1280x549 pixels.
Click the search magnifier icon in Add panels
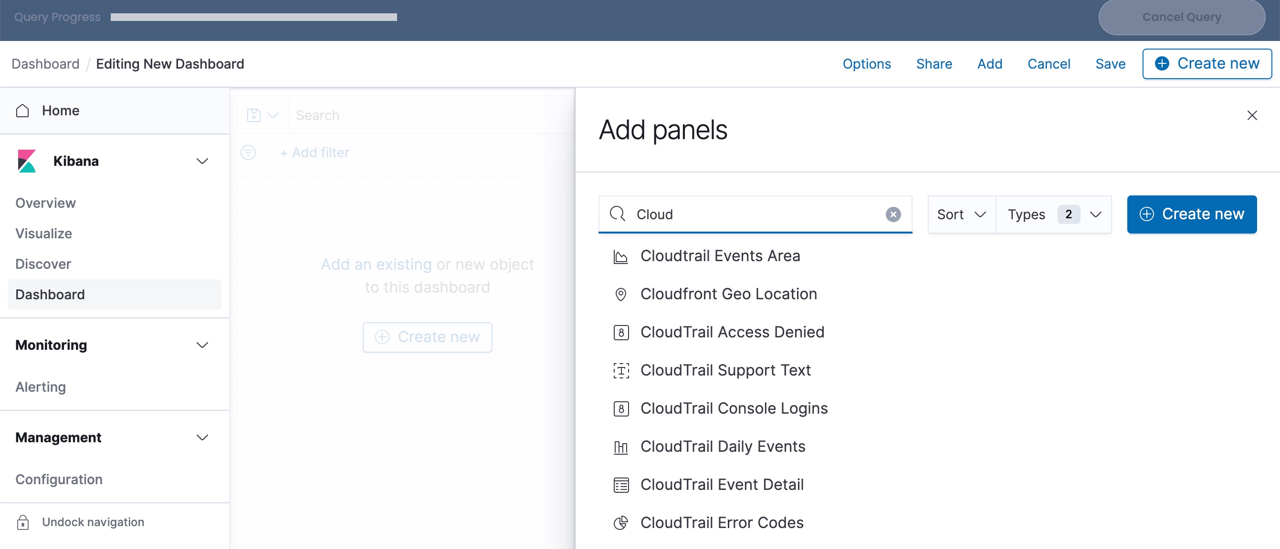coord(617,214)
